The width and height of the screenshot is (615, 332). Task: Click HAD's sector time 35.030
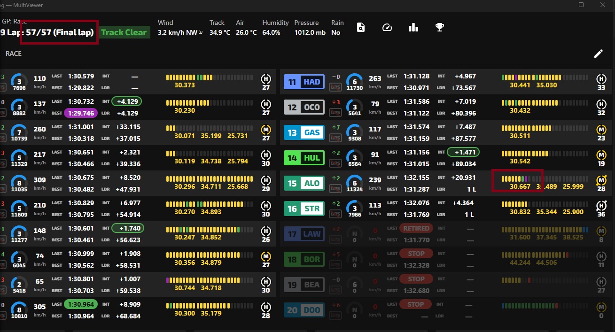(546, 85)
